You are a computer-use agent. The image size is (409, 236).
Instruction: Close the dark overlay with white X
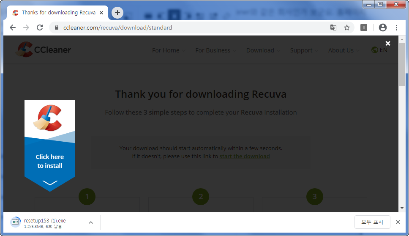tap(388, 43)
